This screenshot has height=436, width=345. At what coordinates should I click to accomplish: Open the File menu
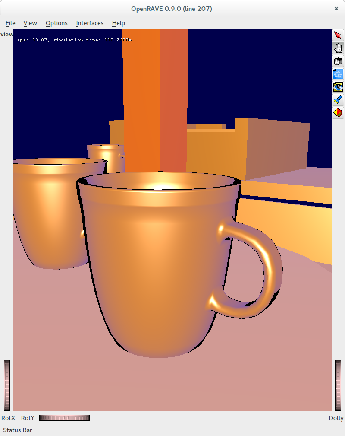[x=10, y=23]
